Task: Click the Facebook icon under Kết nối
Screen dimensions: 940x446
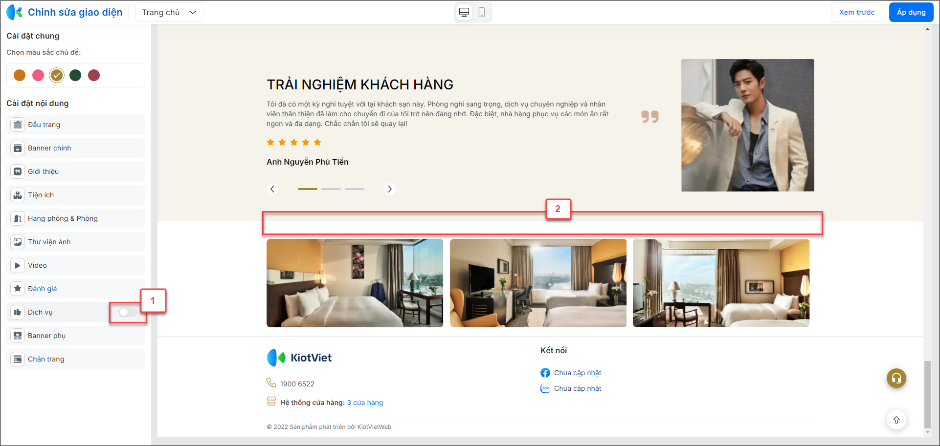Action: [x=545, y=373]
